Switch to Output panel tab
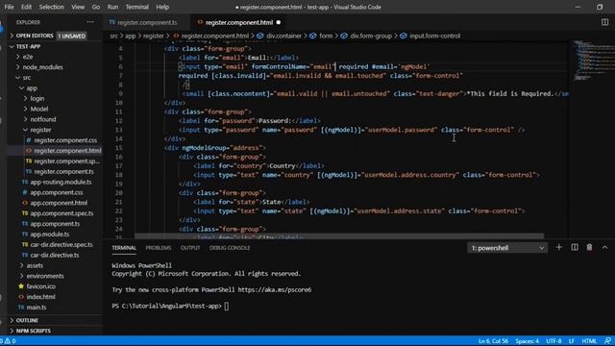615x346 pixels. [190, 248]
